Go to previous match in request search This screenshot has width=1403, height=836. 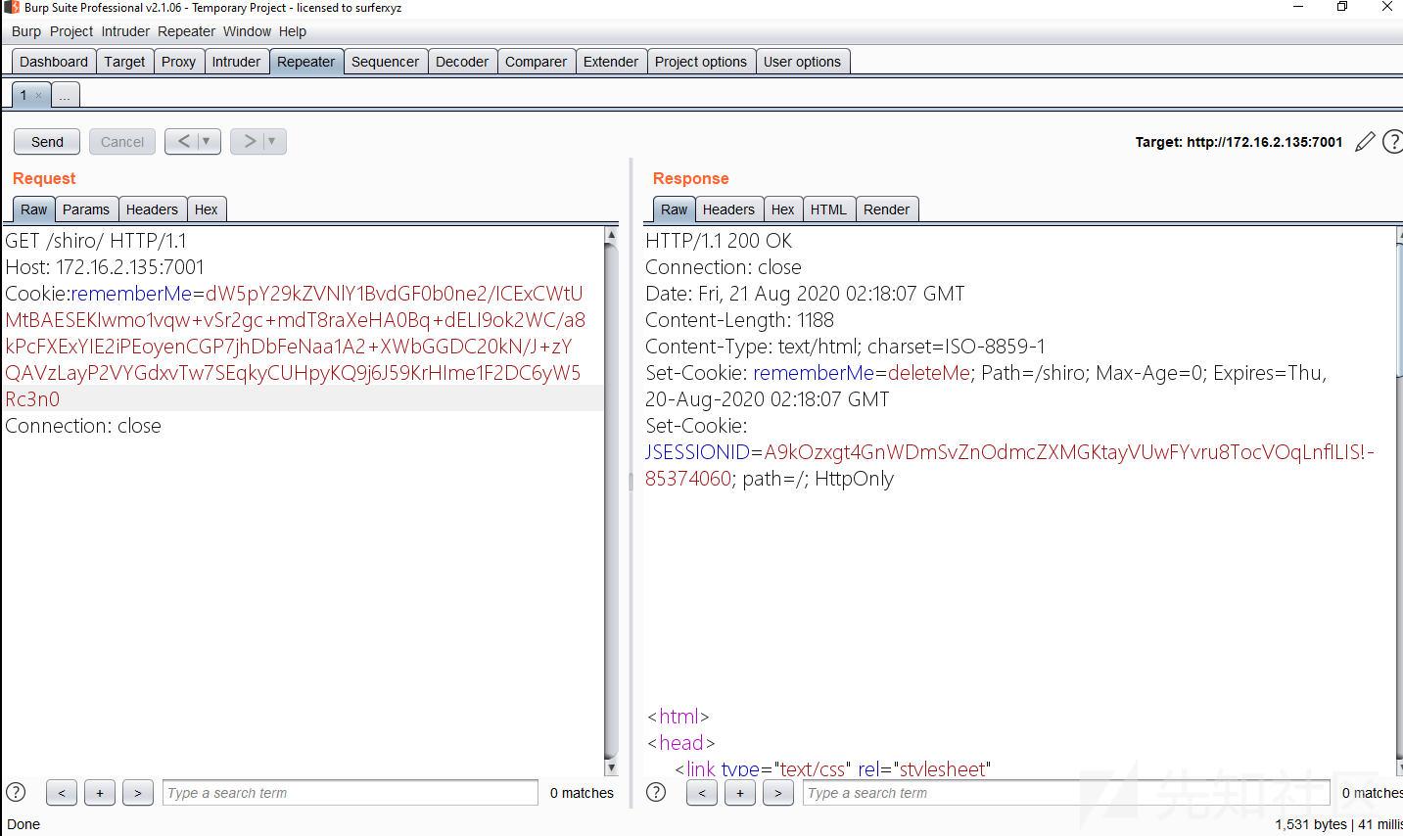pos(62,793)
